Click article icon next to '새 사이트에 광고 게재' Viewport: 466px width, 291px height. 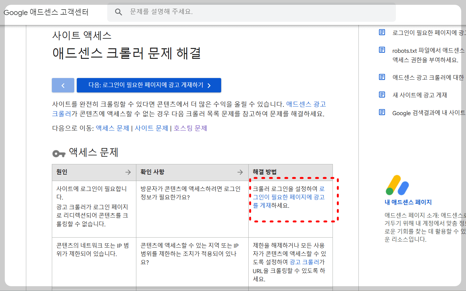[x=382, y=95]
